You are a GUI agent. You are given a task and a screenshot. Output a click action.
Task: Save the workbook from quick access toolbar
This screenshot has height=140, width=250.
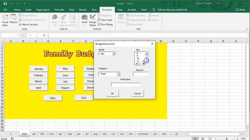point(5,3)
